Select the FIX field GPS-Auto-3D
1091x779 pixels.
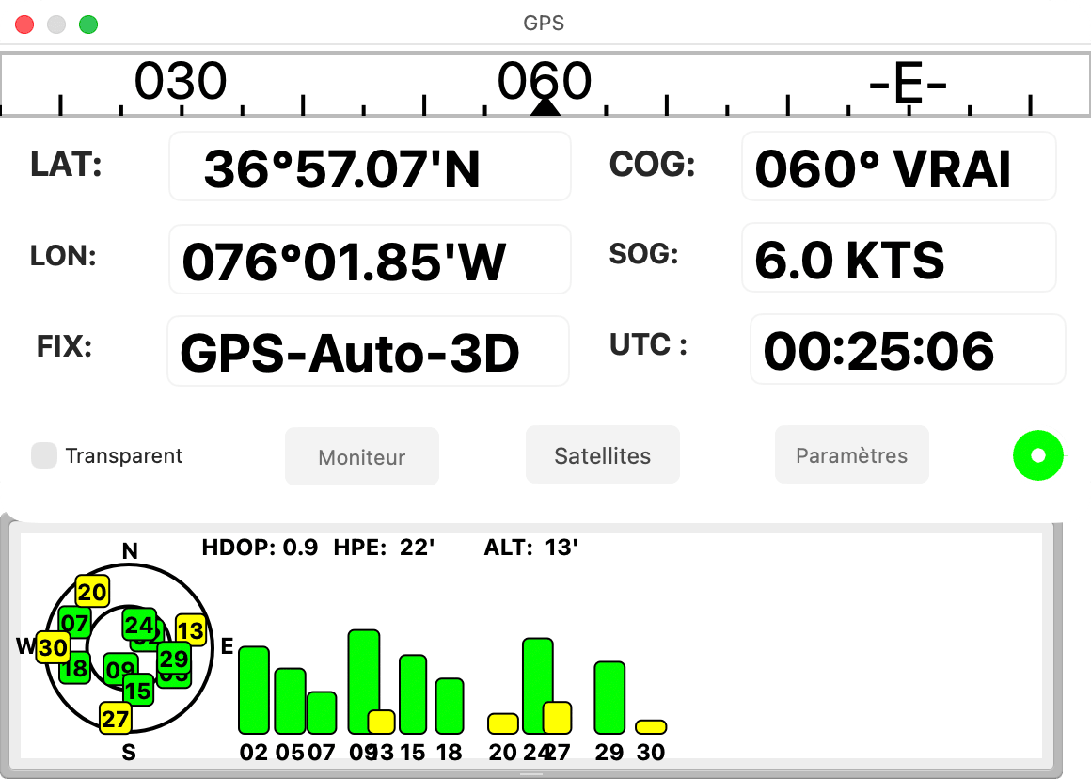tap(368, 351)
